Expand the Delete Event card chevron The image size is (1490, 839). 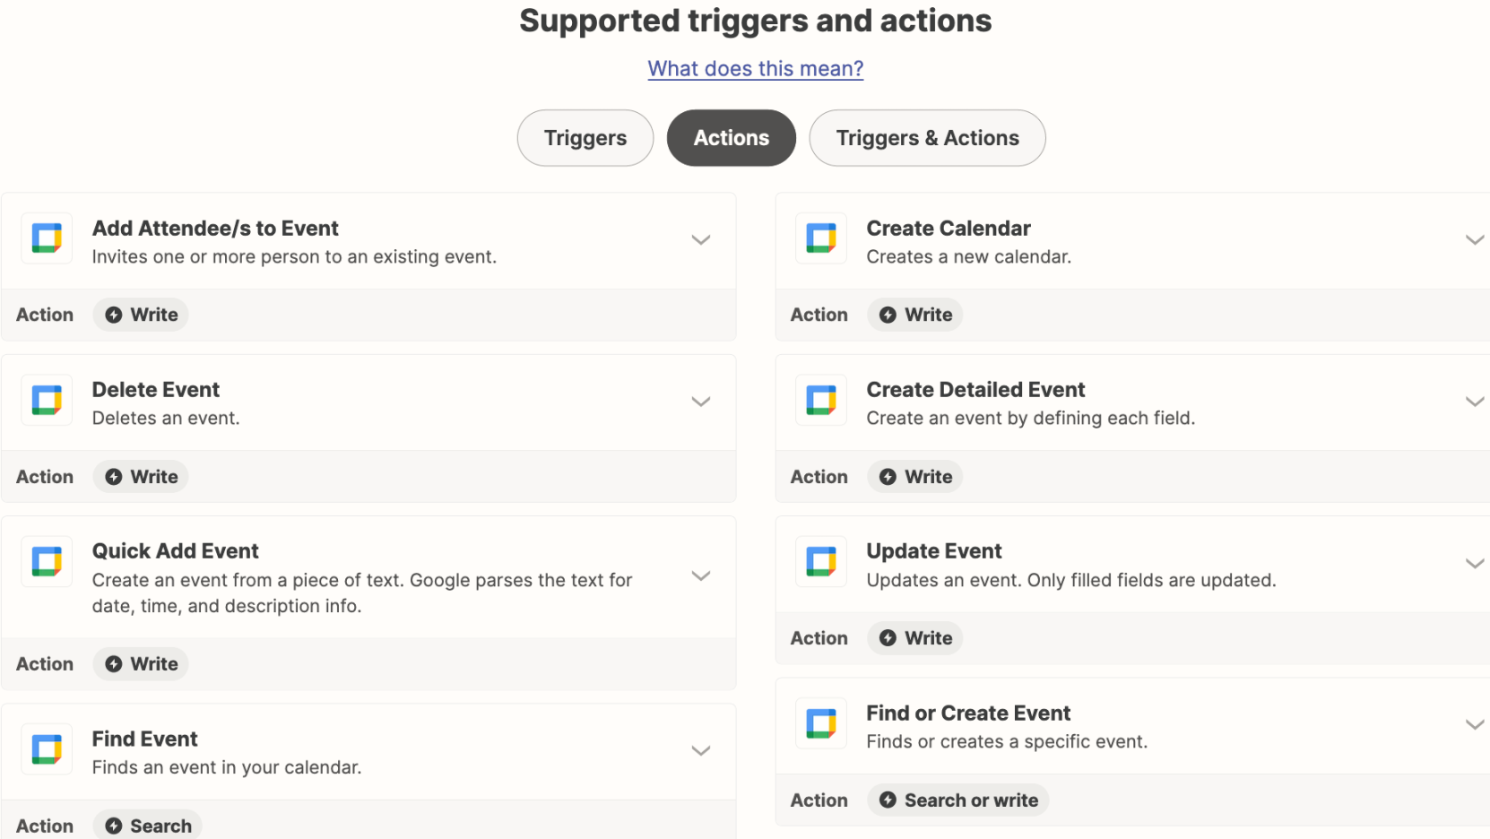pyautogui.click(x=701, y=402)
